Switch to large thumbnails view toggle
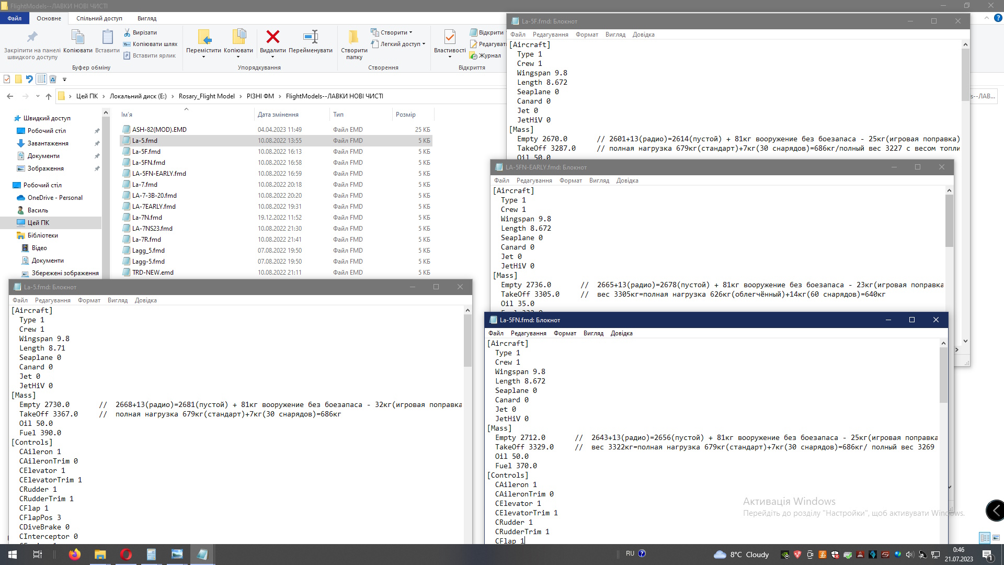This screenshot has width=1004, height=565. 996,538
